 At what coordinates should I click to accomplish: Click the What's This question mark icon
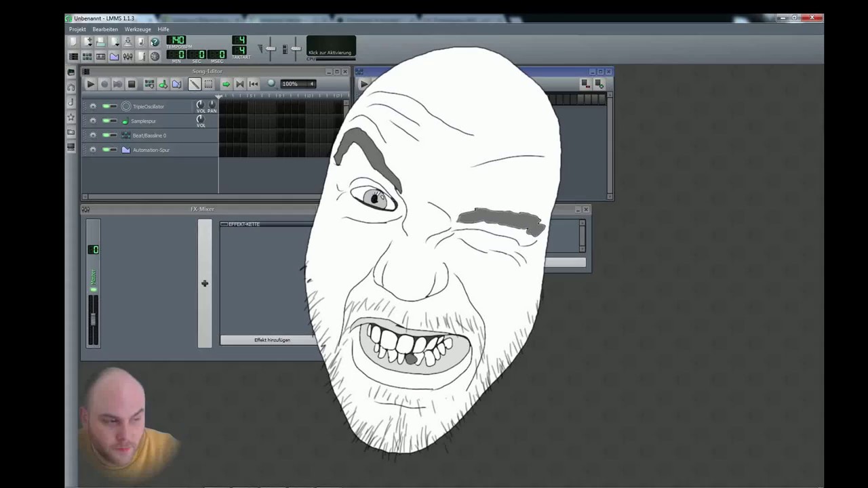pyautogui.click(x=155, y=42)
